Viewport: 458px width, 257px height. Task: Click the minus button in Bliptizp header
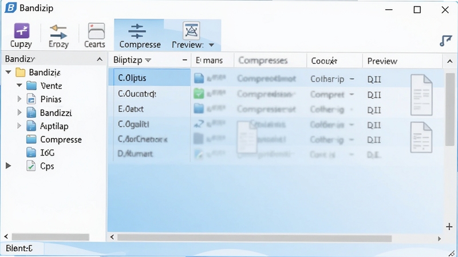pos(184,60)
